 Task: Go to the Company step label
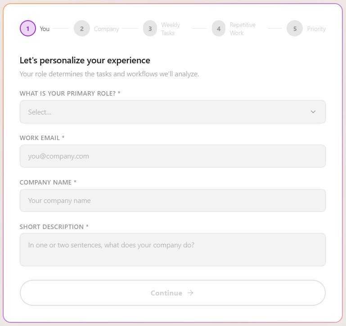point(107,29)
